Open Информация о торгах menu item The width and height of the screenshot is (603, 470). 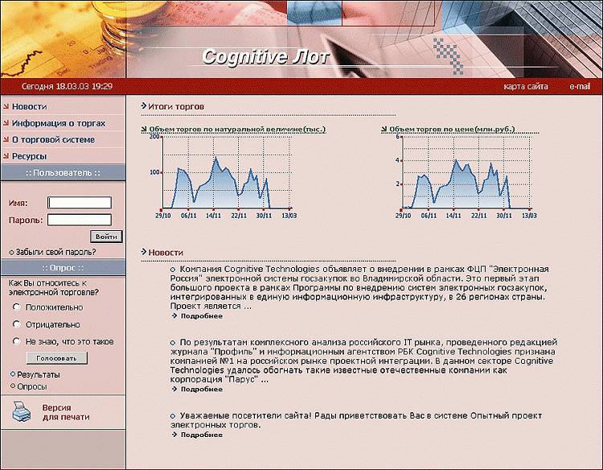59,123
